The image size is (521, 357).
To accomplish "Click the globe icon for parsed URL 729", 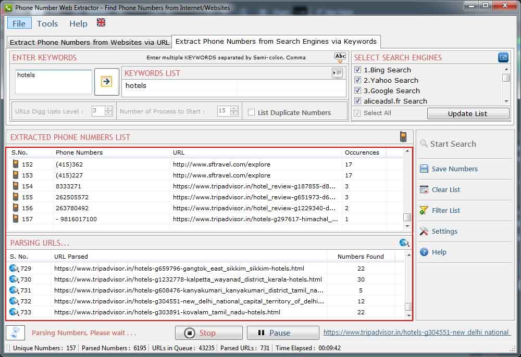I will 14,268.
